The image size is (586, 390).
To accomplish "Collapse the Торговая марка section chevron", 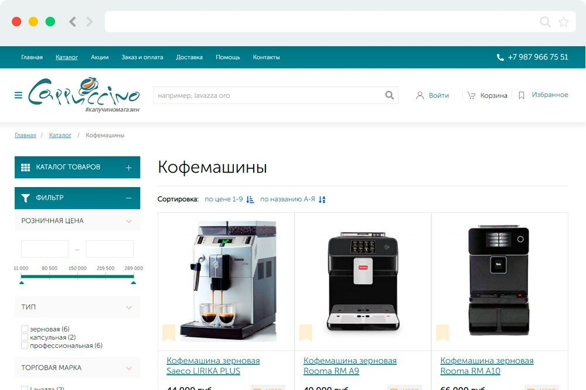I will [x=129, y=368].
